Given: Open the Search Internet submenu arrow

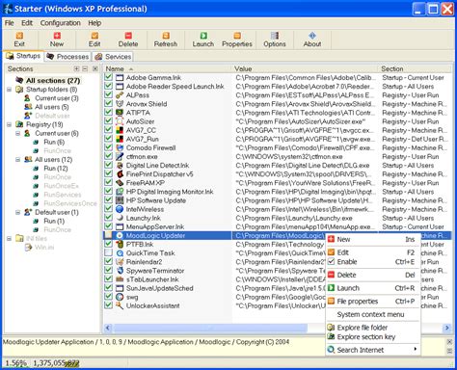Looking at the screenshot, I should (416, 350).
